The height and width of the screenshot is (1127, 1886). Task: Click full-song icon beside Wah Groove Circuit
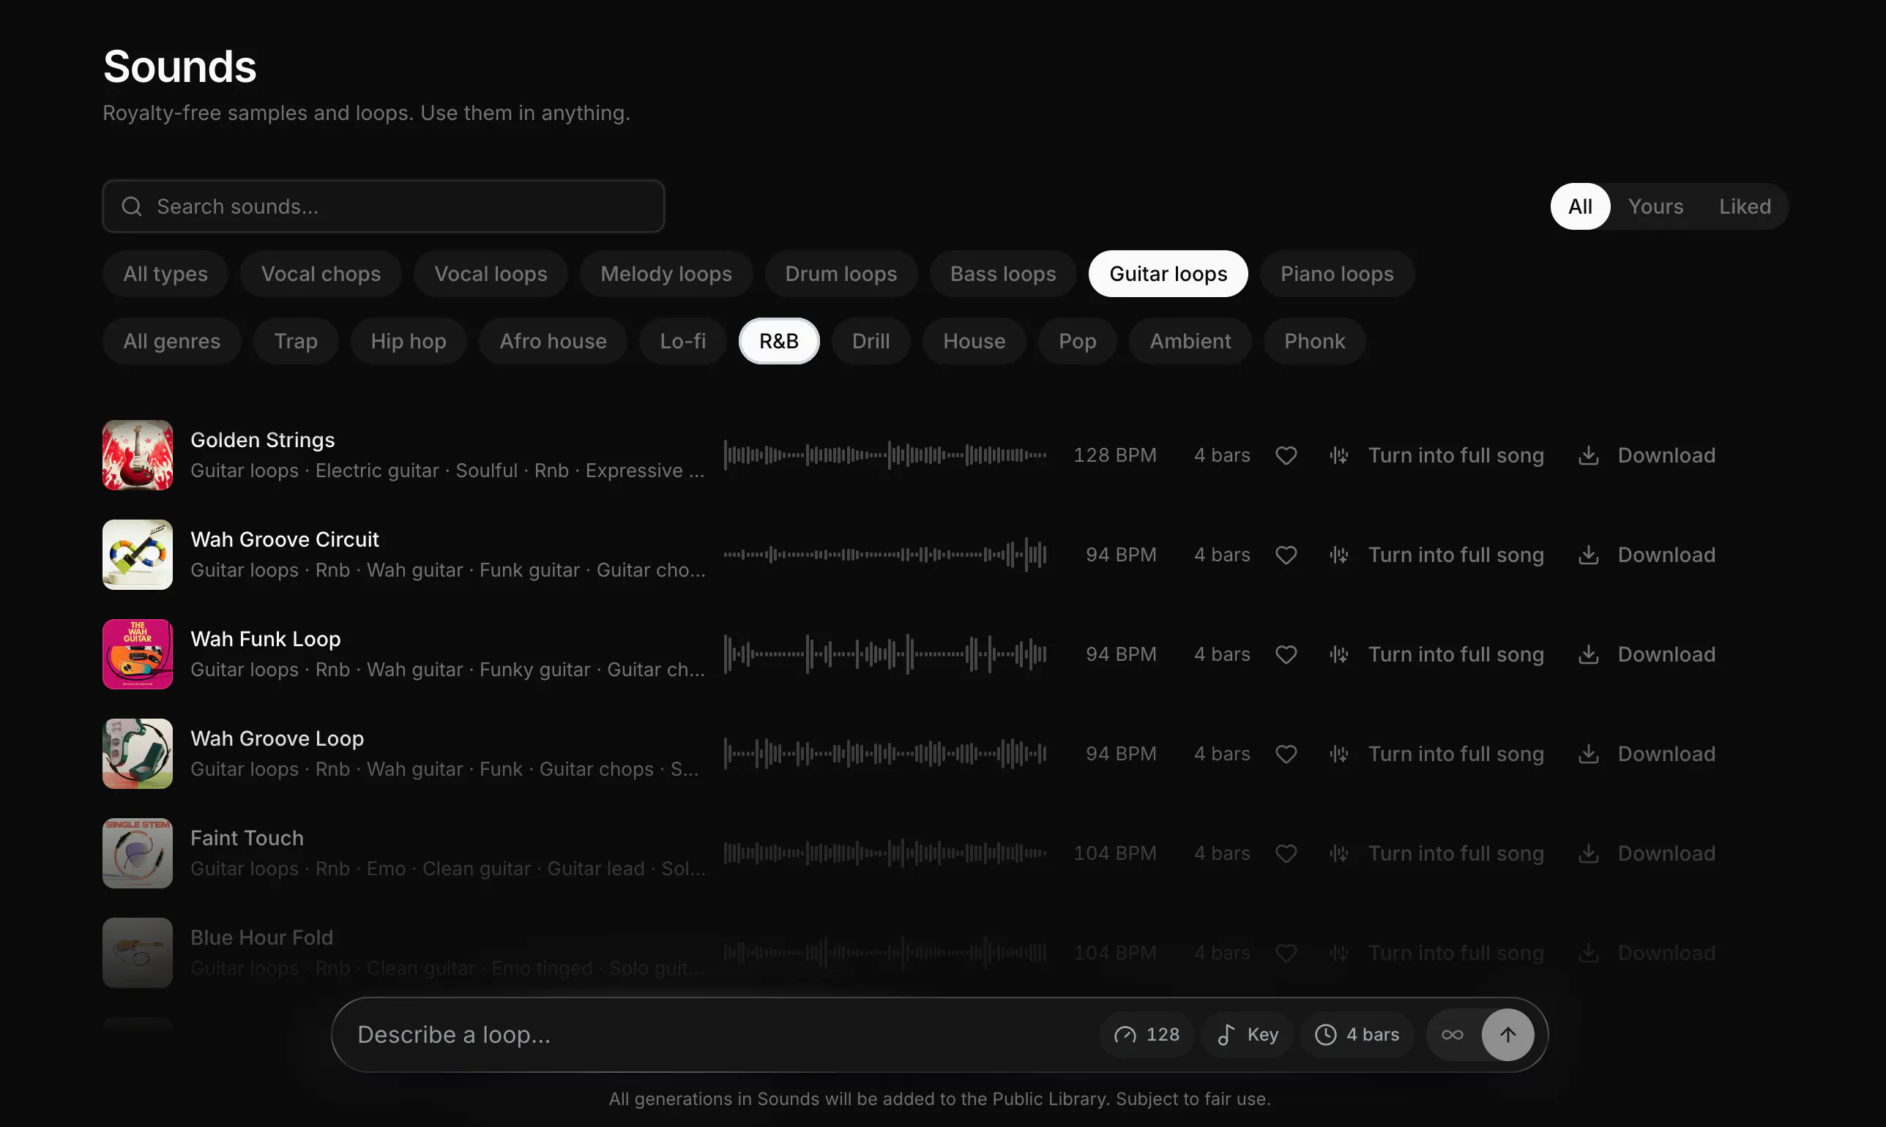pos(1339,555)
